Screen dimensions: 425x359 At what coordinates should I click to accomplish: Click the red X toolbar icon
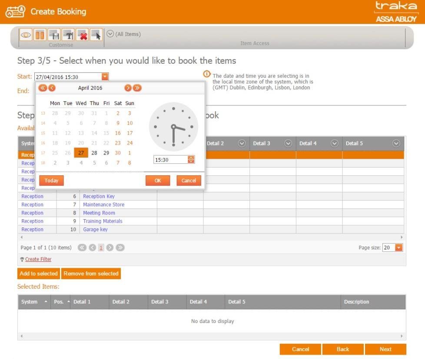tap(82, 35)
